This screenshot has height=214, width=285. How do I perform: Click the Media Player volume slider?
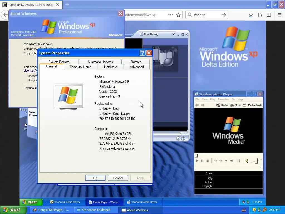[x=256, y=161]
